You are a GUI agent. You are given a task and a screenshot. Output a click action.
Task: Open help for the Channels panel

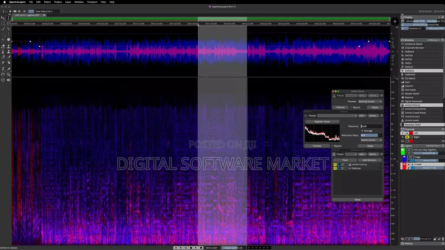pyautogui.click(x=443, y=129)
